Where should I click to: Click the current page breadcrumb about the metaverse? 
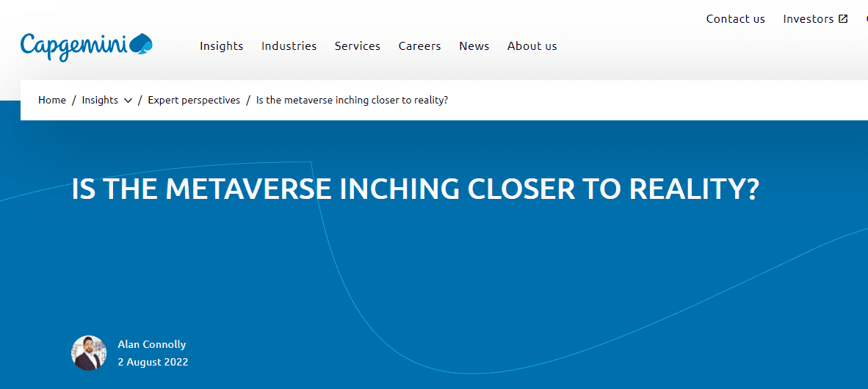[352, 100]
